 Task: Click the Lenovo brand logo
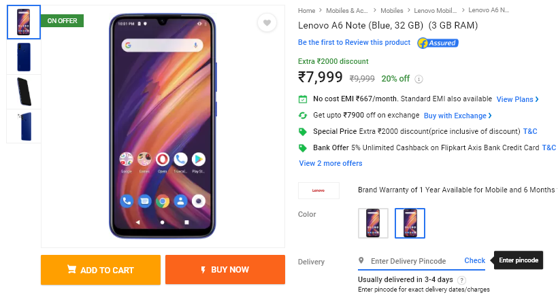click(x=318, y=190)
